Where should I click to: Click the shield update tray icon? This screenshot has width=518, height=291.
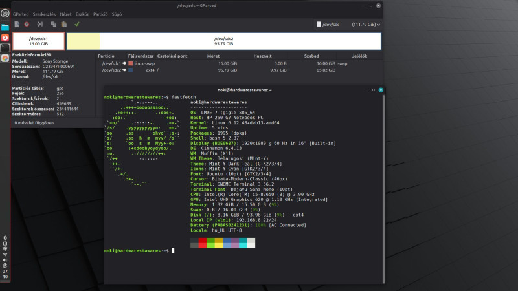(x=5, y=249)
